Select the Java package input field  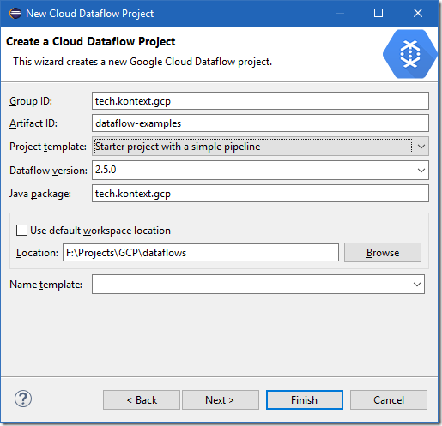click(x=260, y=194)
